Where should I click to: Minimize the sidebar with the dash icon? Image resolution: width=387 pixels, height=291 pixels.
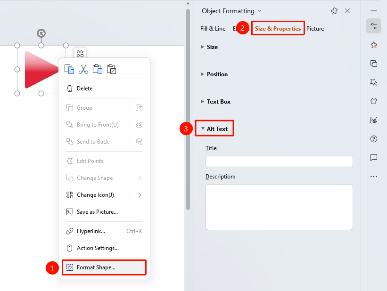pos(374,11)
